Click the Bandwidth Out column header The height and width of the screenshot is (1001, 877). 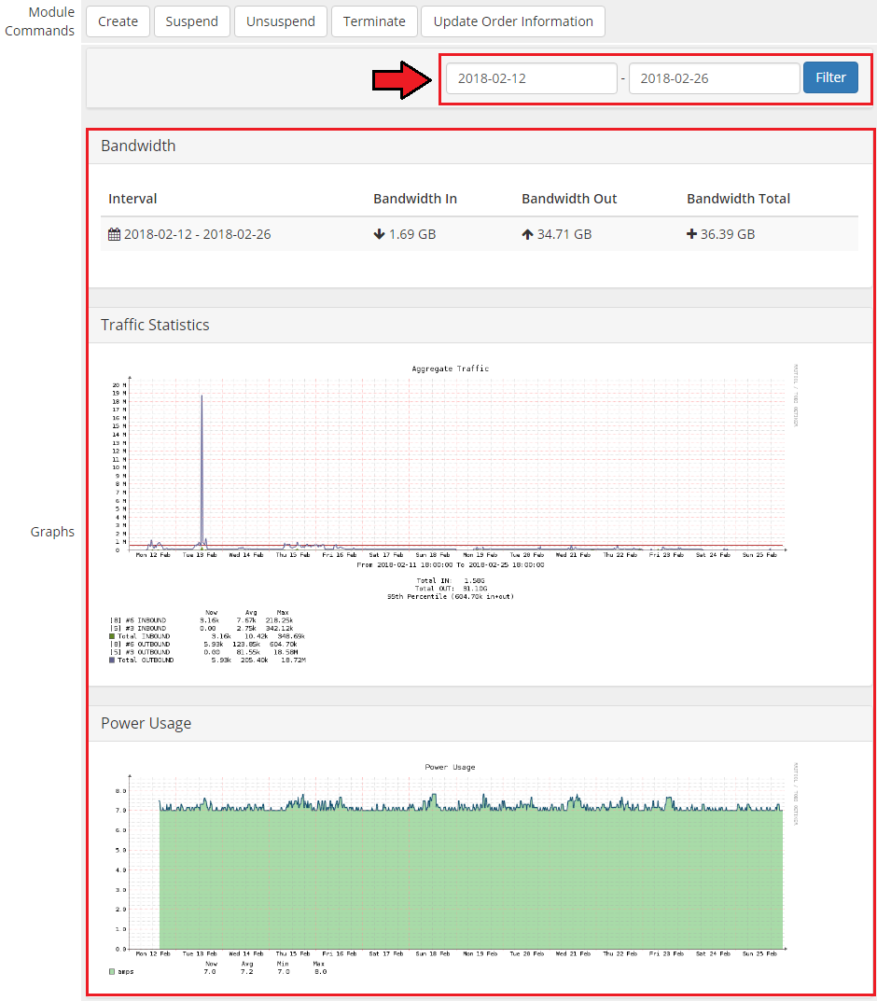click(x=569, y=199)
